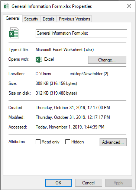The height and width of the screenshot is (190, 136).
Task: Confirm with the OK button
Action: 58,183
